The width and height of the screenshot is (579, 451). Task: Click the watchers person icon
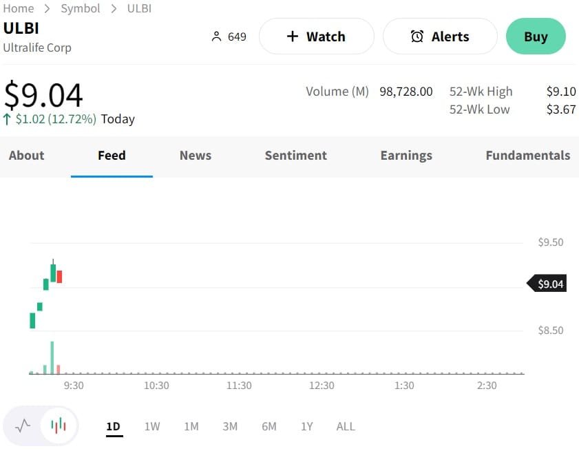pos(217,36)
